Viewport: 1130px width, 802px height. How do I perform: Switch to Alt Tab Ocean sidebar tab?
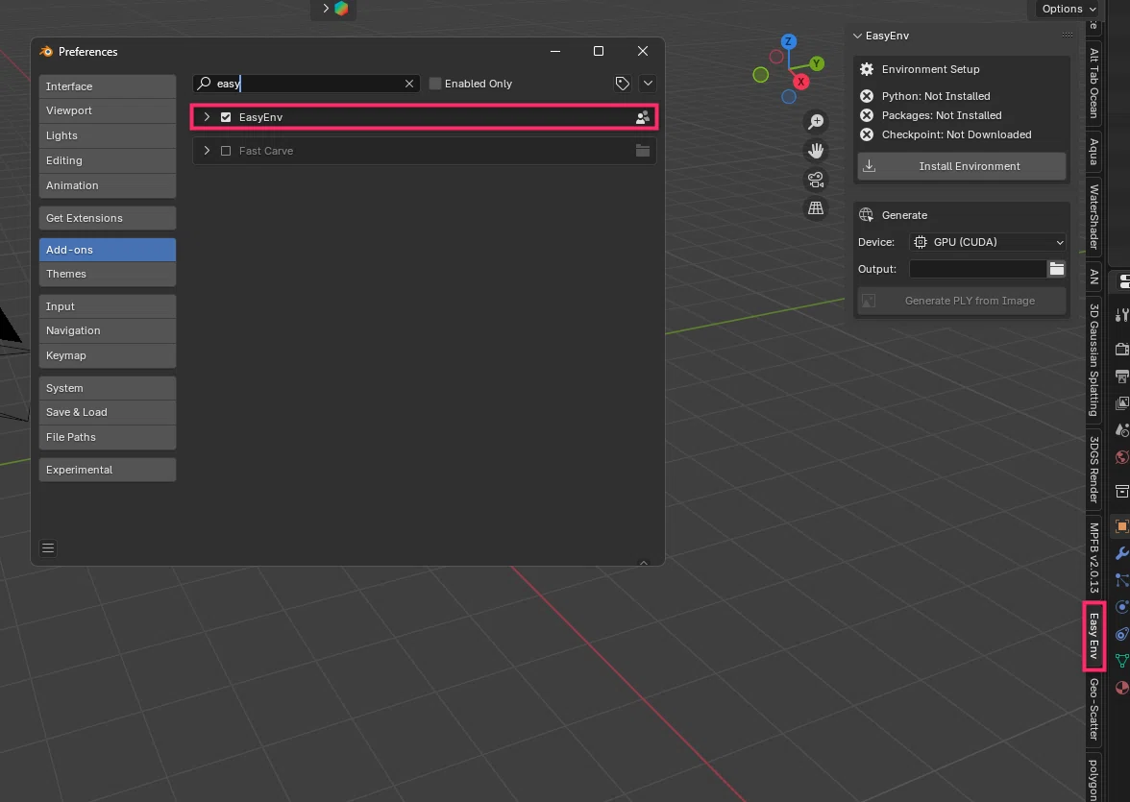[1093, 83]
